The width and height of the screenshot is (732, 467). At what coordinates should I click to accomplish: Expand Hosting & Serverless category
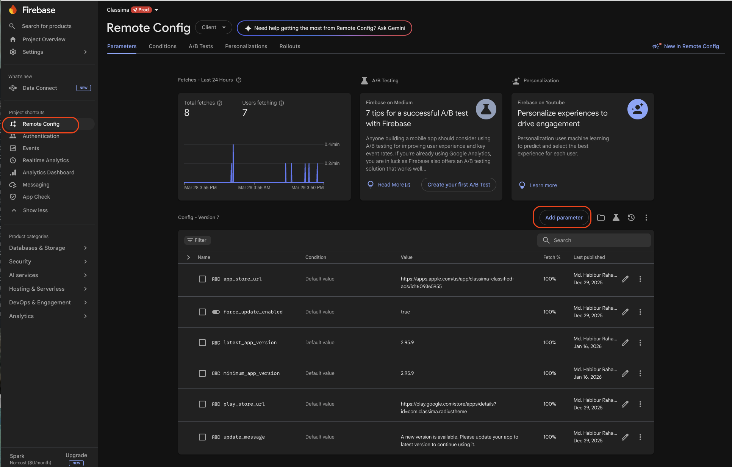point(48,289)
